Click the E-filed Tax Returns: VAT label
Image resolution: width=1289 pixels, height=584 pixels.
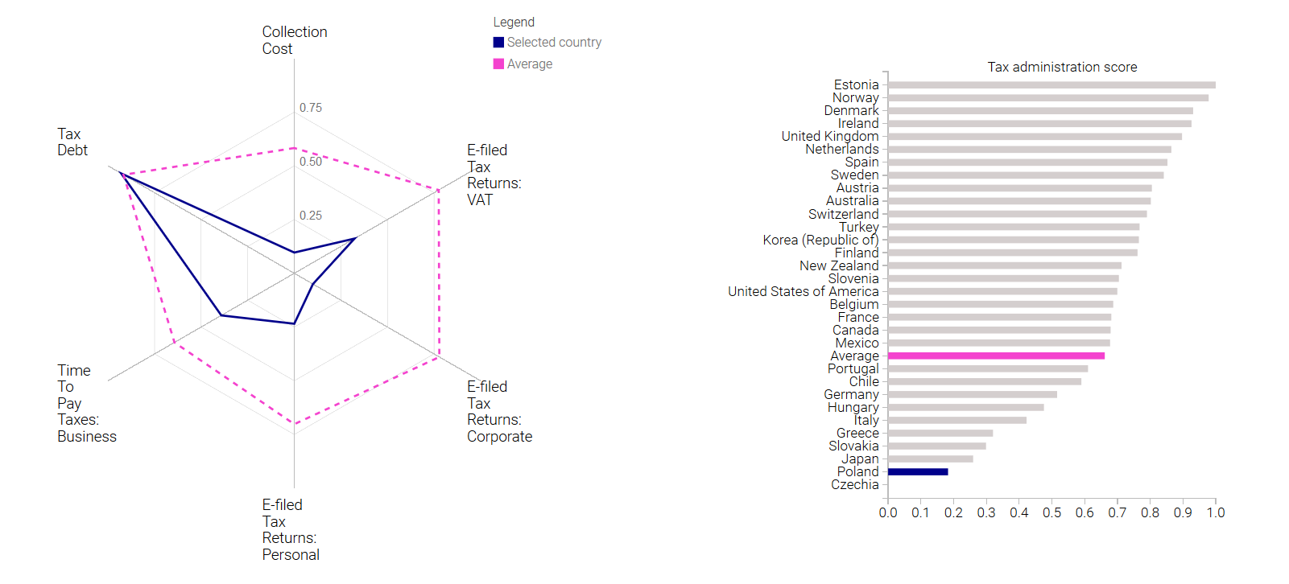(x=494, y=175)
